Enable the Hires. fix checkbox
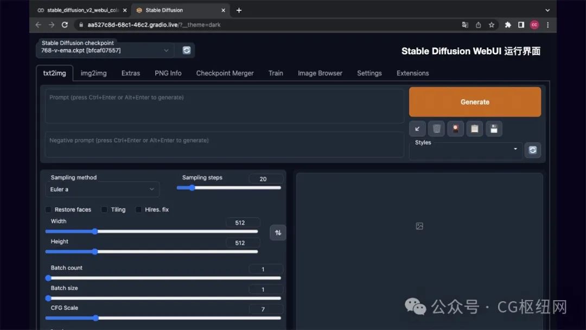The image size is (586, 330). click(x=139, y=210)
